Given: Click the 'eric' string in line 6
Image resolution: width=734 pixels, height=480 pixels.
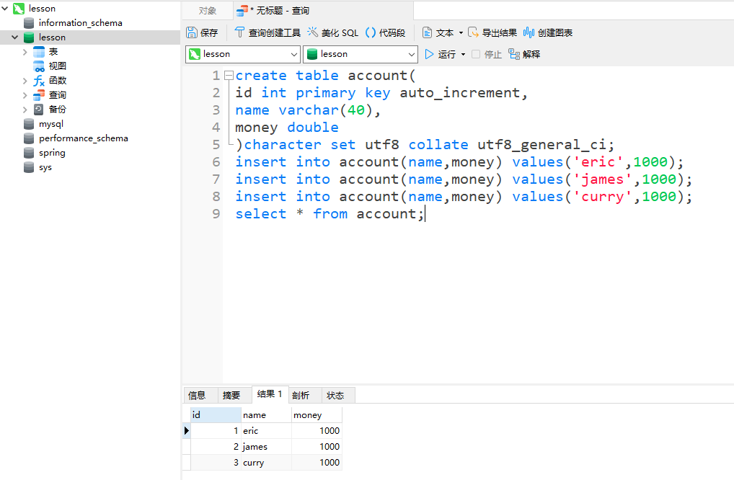Looking at the screenshot, I should (598, 162).
